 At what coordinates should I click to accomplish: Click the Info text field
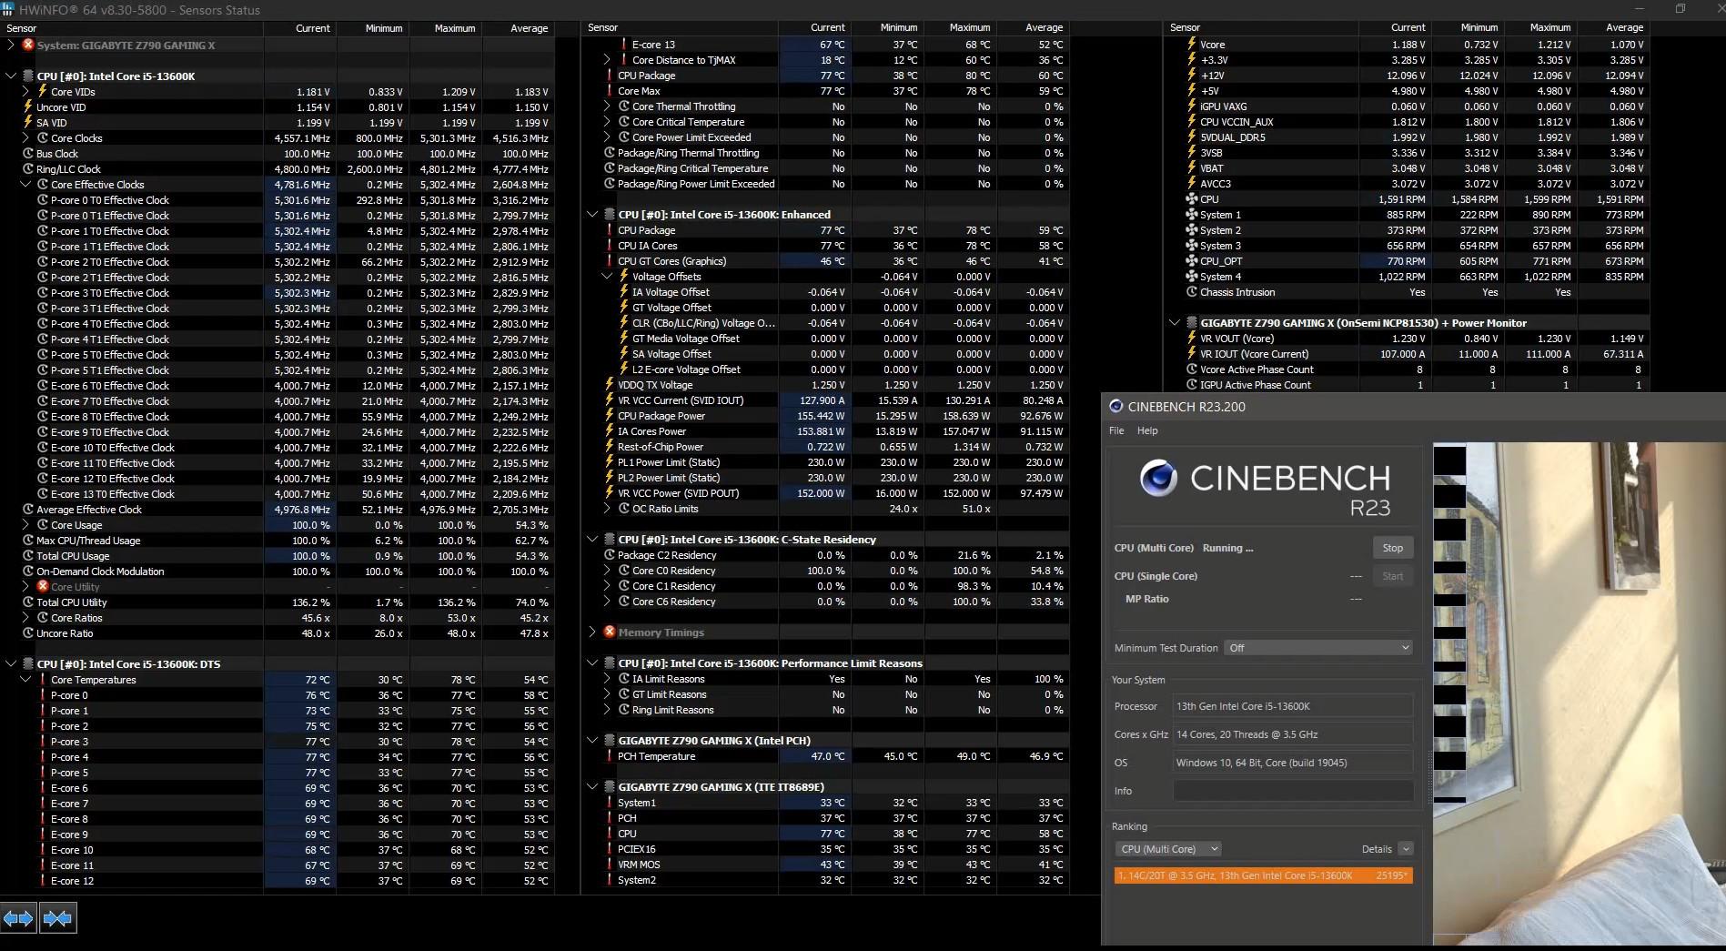pos(1292,791)
